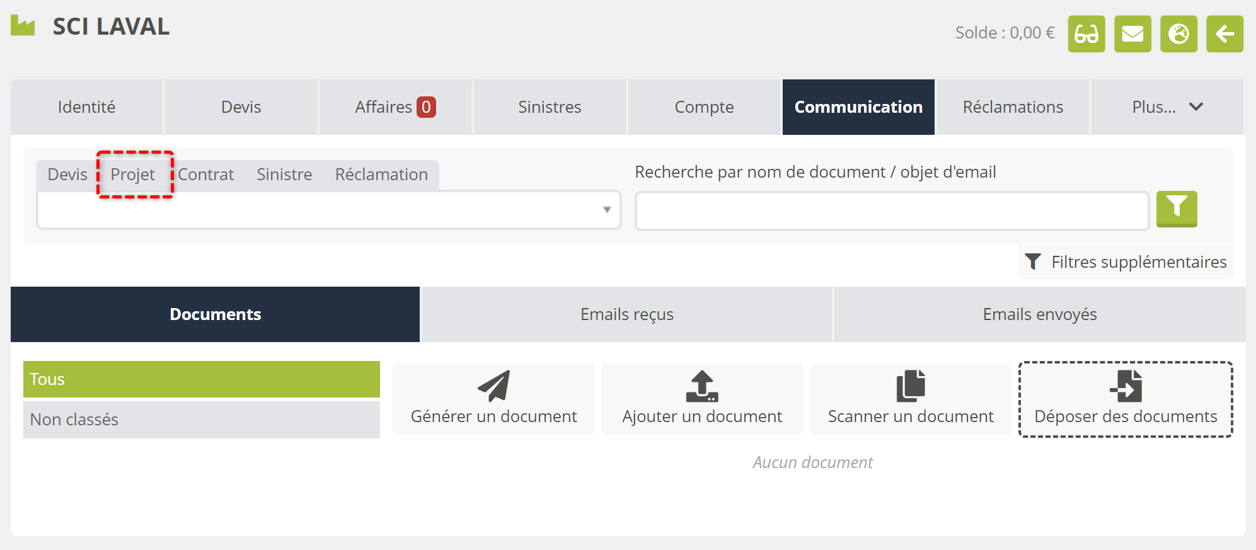The width and height of the screenshot is (1256, 550).
Task: Expand the Plus... tab menu
Action: coord(1167,107)
